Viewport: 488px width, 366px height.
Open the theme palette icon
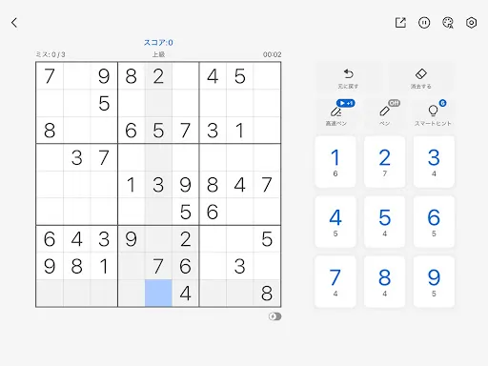point(448,23)
